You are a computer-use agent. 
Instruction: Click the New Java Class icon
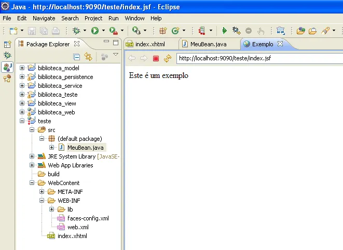[x=175, y=31]
